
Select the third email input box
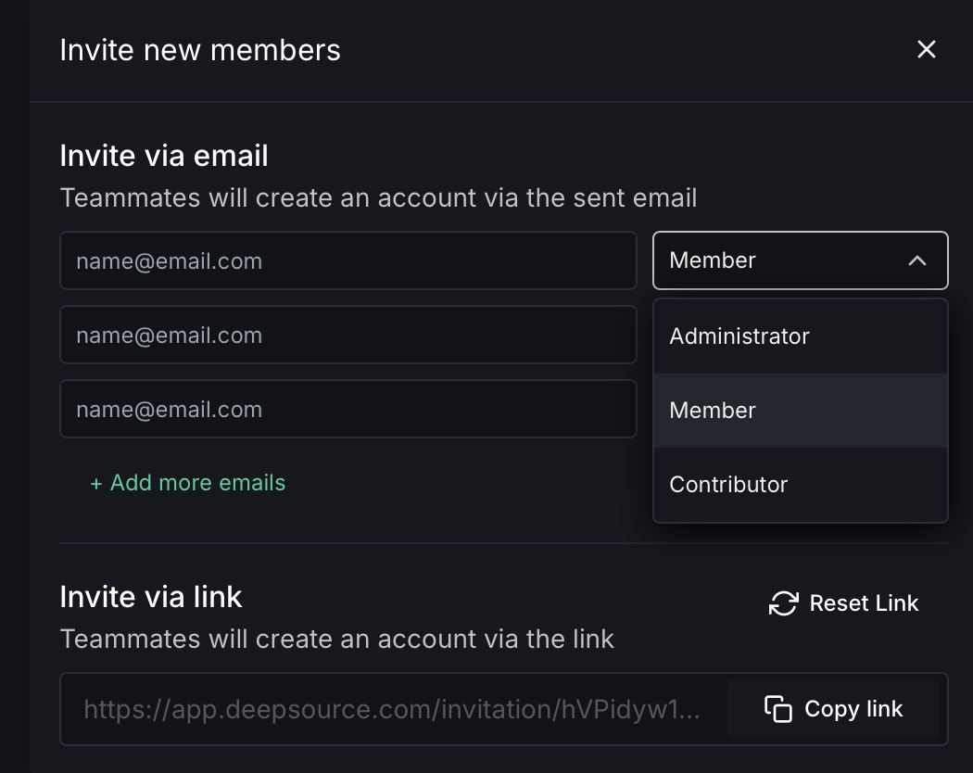[347, 410]
